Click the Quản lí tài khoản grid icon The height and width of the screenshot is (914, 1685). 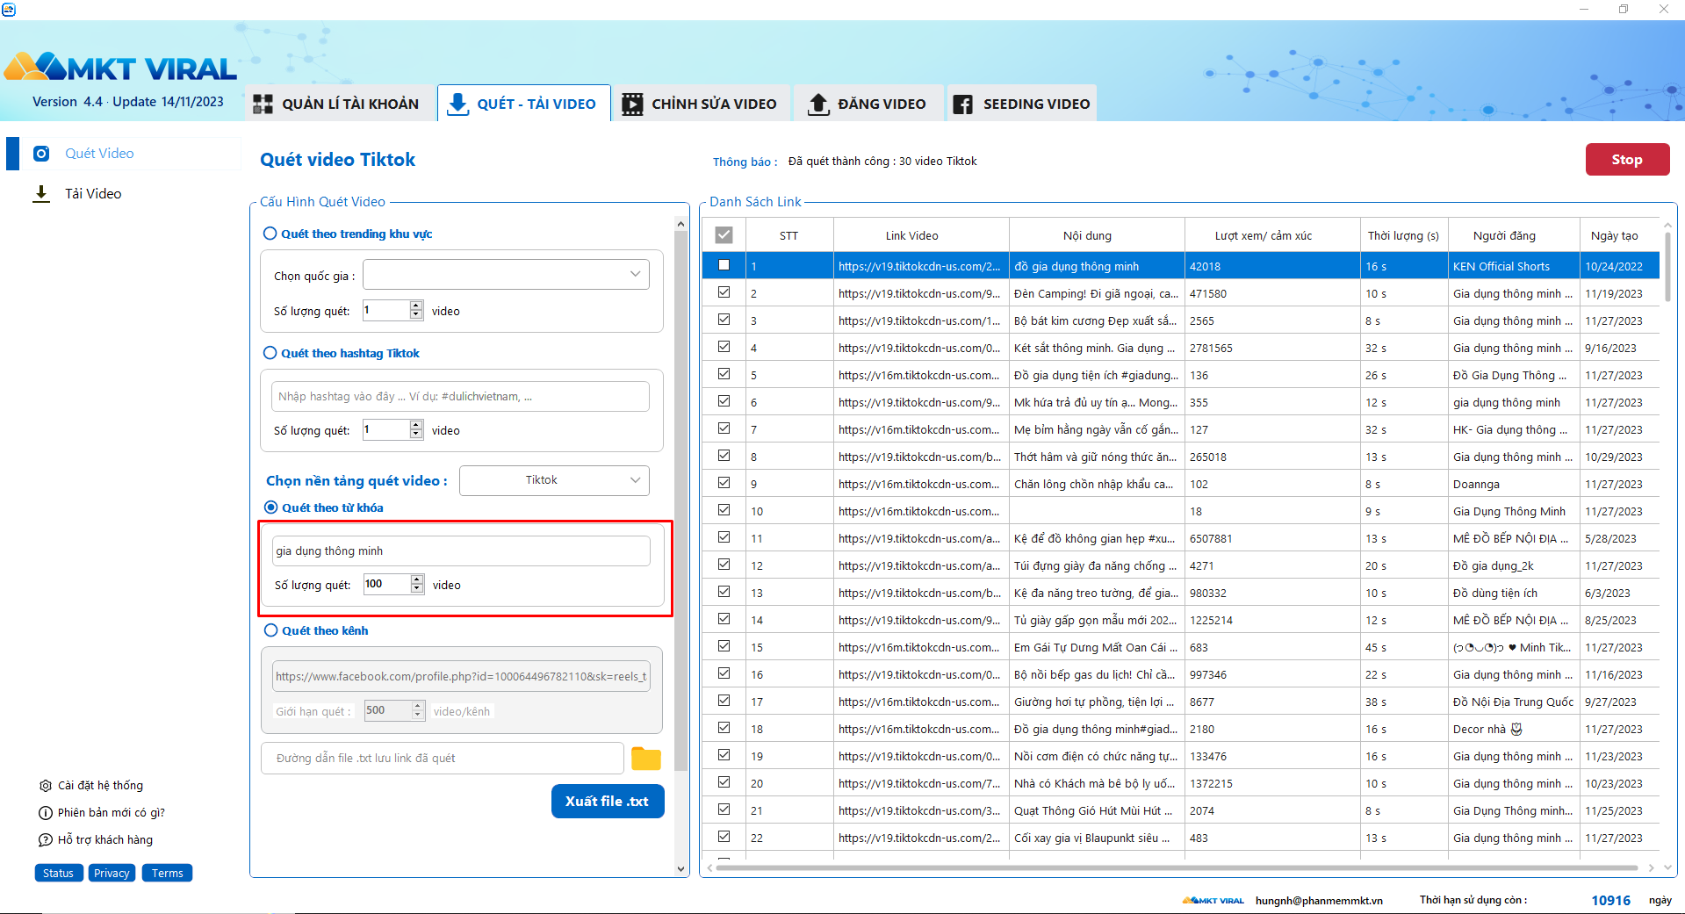click(x=263, y=104)
